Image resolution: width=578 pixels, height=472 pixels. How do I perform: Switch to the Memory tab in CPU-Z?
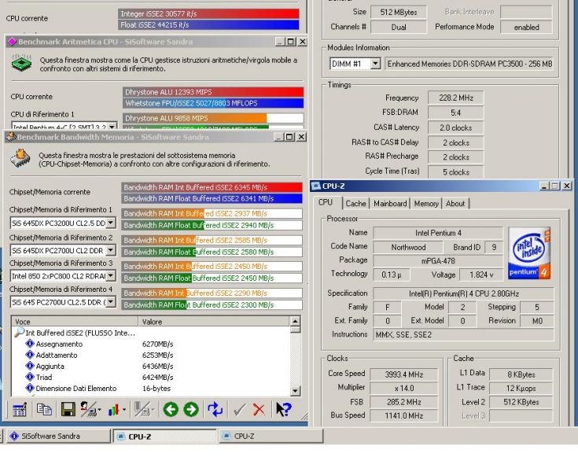[426, 204]
